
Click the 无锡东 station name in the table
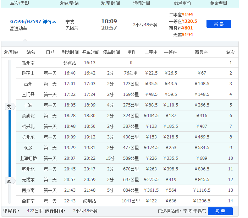pyautogui.click(x=28, y=180)
